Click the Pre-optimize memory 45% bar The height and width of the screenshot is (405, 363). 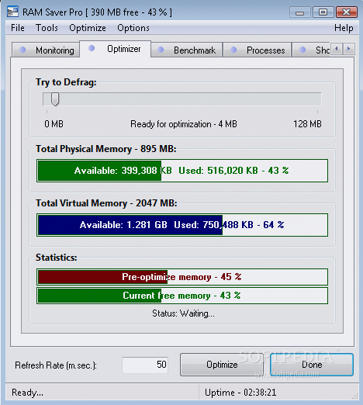[182, 277]
